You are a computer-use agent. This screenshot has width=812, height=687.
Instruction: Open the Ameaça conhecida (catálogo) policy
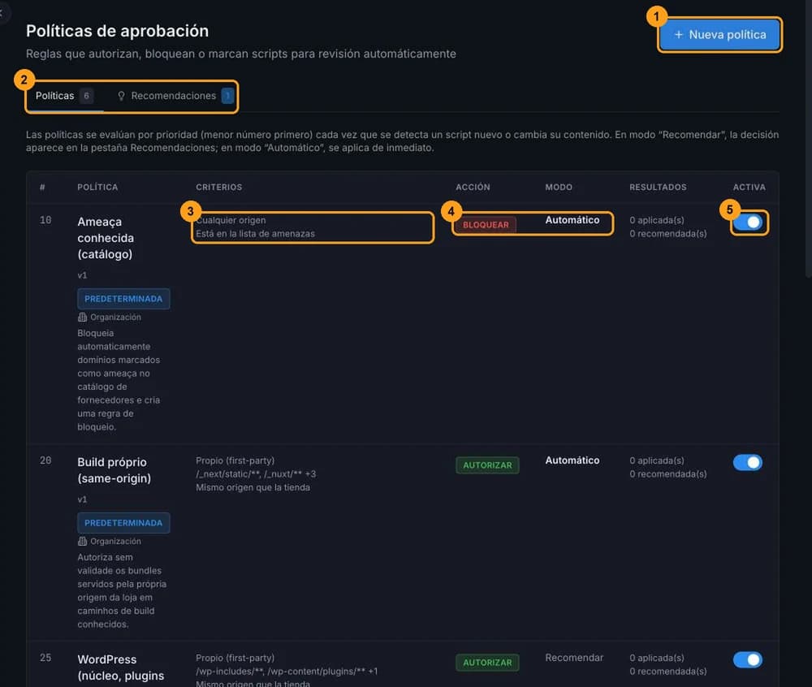[106, 238]
